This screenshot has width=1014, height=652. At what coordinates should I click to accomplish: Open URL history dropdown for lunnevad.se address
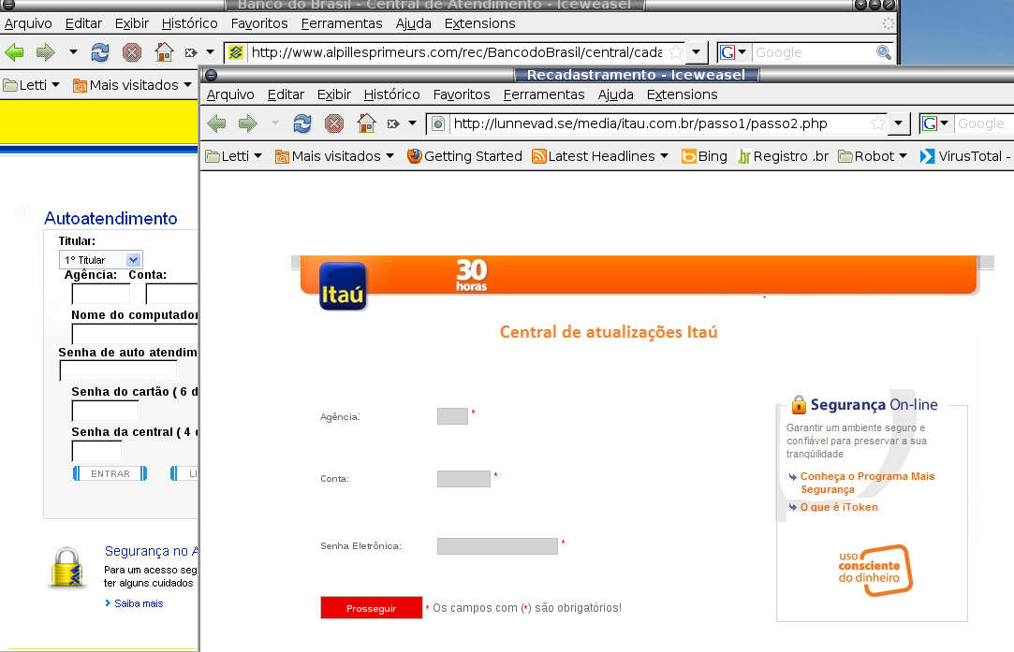click(x=898, y=123)
